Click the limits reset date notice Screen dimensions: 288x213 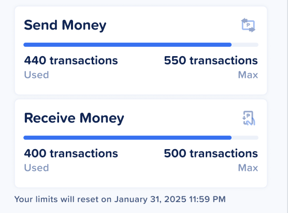pos(120,199)
